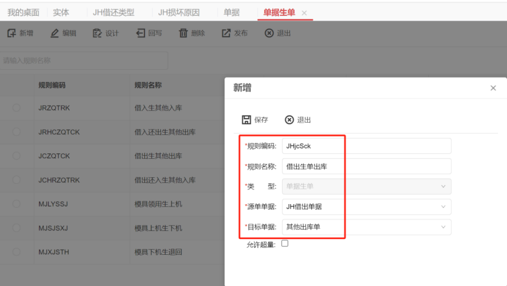This screenshot has width=507, height=286.
Task: Select radio button for row JCHRZQTRK
Action: click(x=16, y=180)
